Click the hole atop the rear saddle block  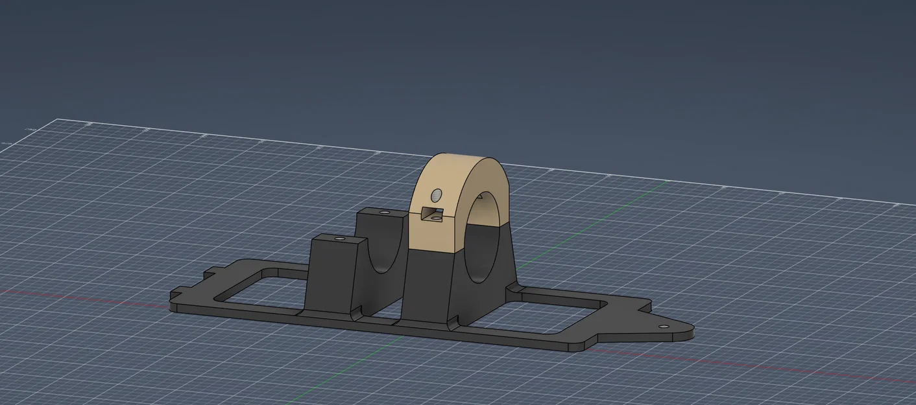(384, 212)
